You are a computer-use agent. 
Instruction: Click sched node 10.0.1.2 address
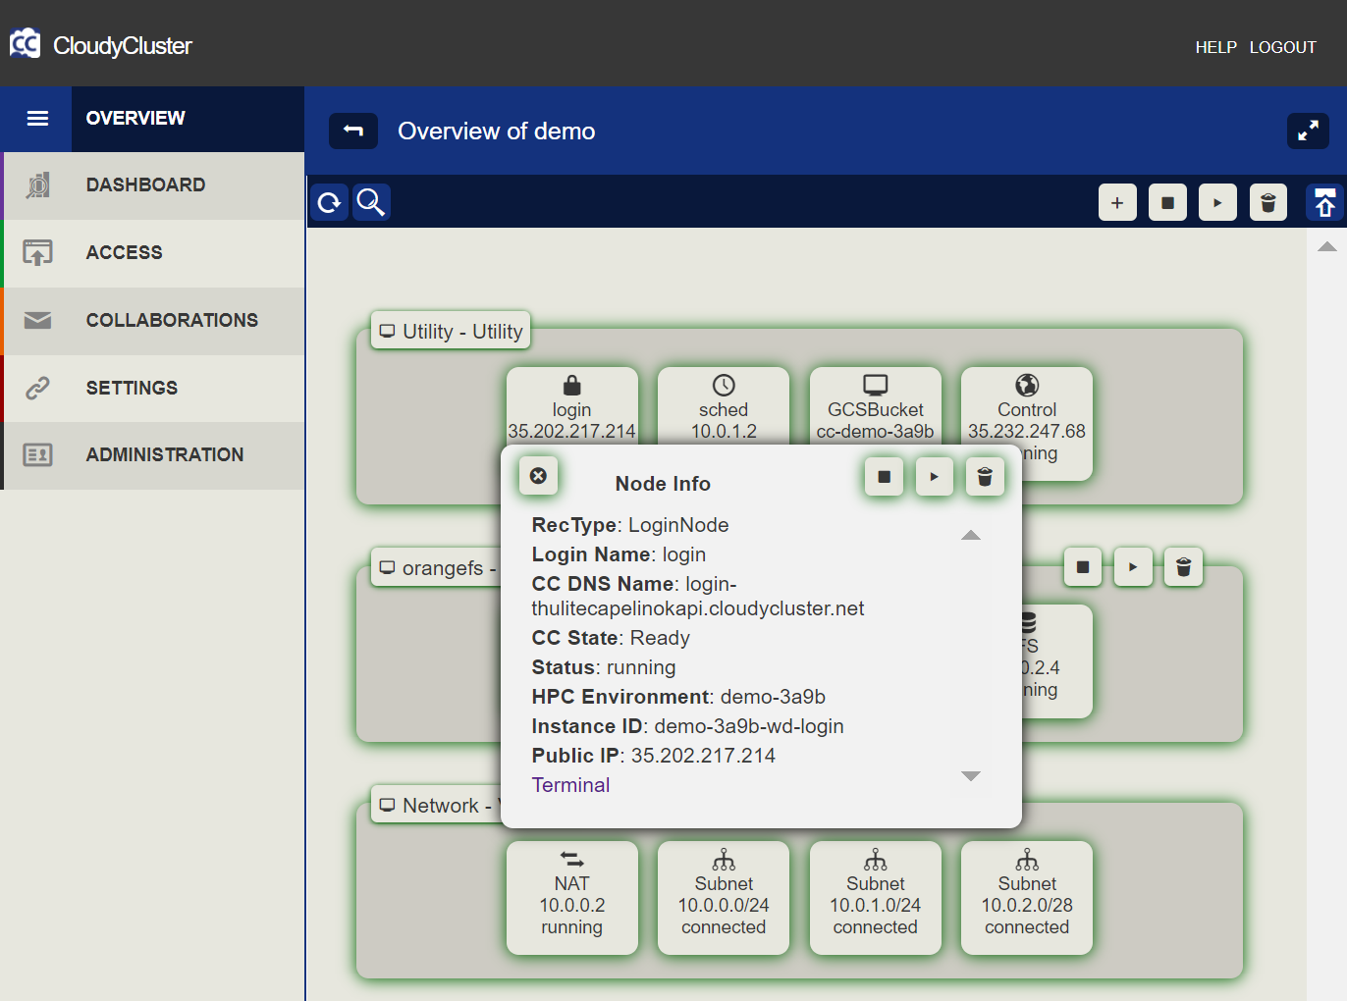pos(724,431)
